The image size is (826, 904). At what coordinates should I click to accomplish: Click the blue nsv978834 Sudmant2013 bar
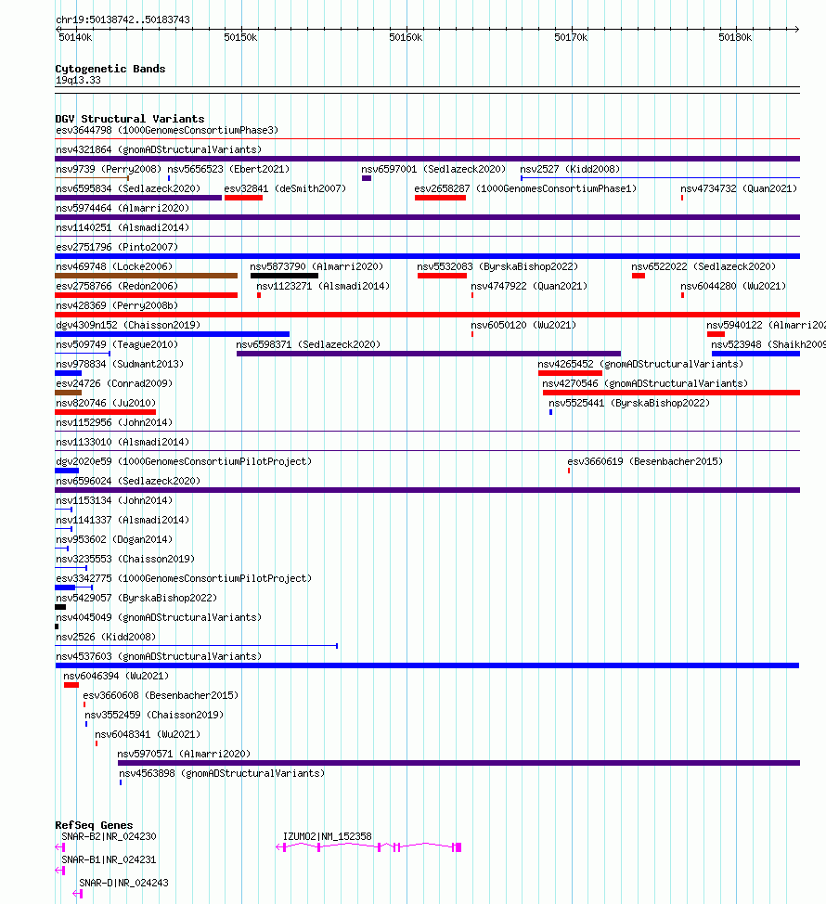68,373
